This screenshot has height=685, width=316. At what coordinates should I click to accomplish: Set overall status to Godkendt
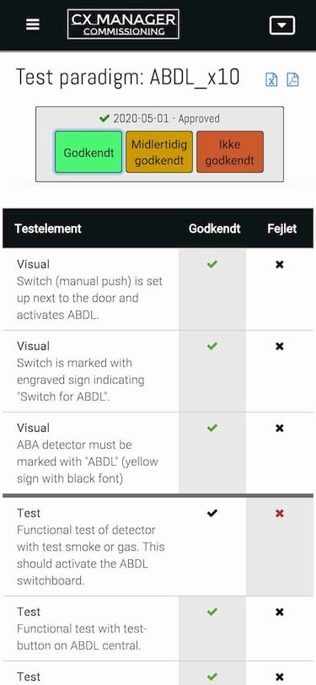(x=88, y=153)
